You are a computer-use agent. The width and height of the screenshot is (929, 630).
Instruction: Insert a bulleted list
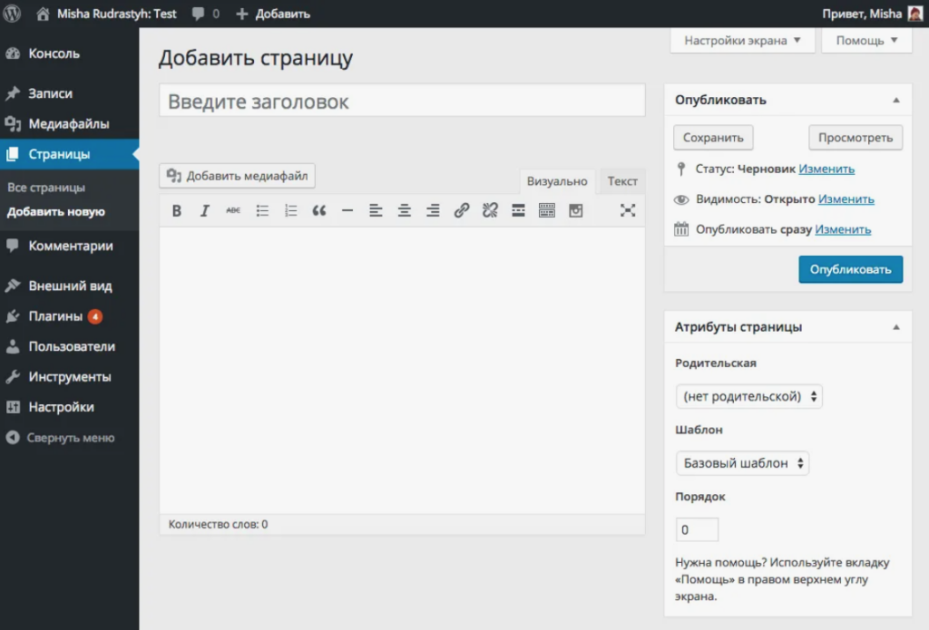pyautogui.click(x=261, y=210)
